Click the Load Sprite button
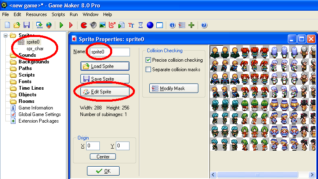 tap(105, 66)
